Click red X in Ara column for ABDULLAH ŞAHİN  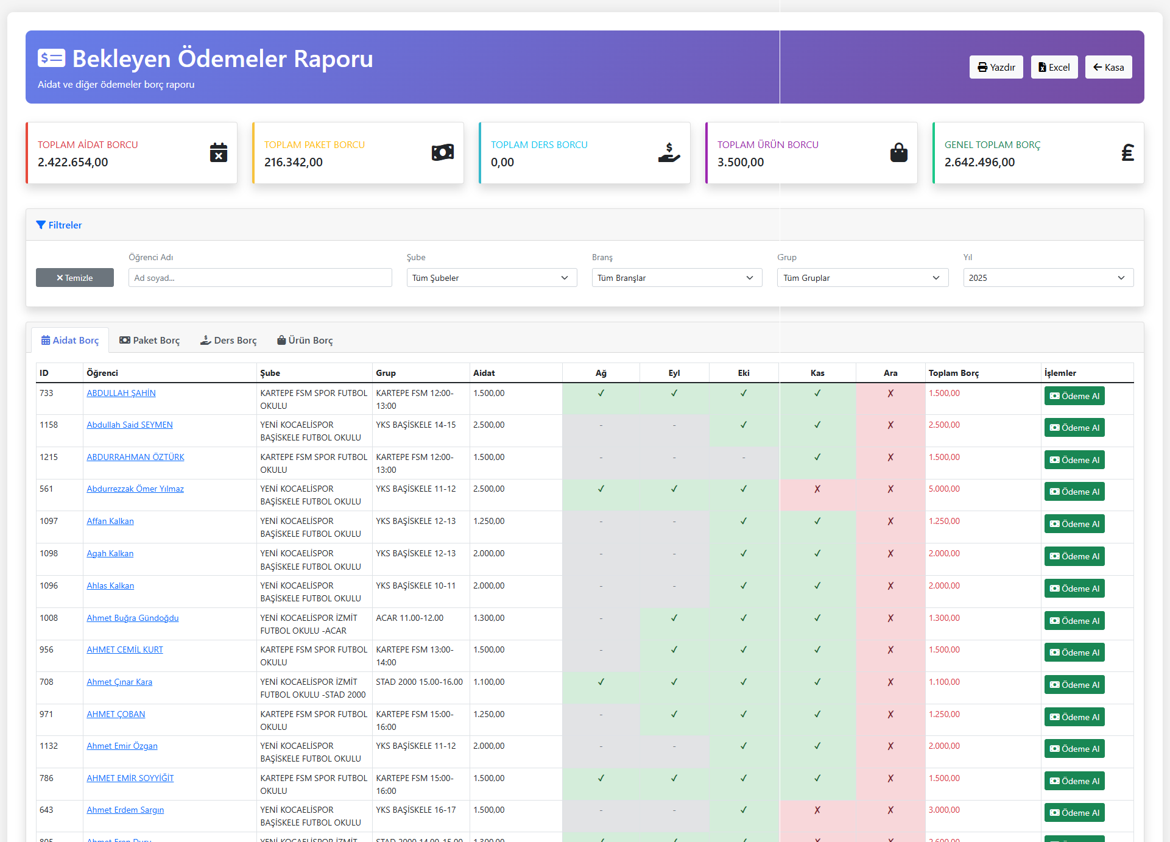(x=890, y=394)
